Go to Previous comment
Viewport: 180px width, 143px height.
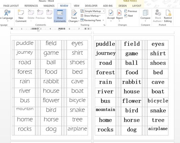coord(40,14)
